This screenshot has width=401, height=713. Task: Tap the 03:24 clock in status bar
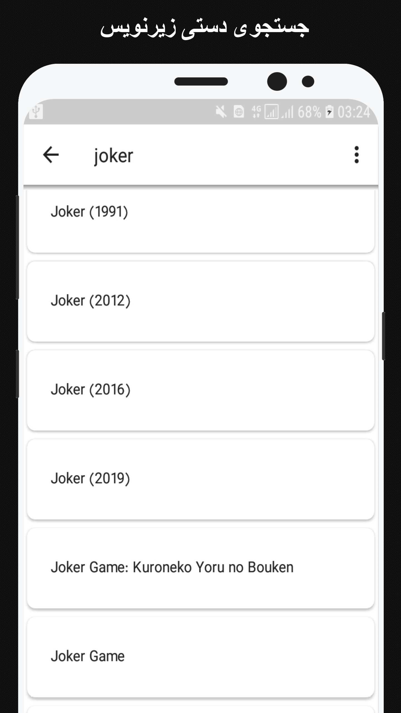tap(354, 112)
